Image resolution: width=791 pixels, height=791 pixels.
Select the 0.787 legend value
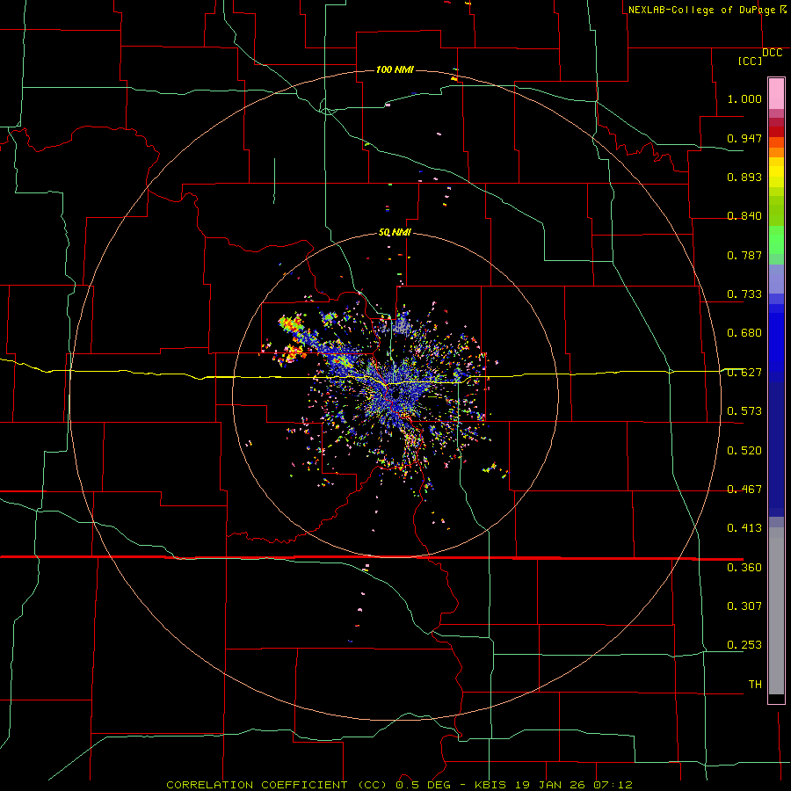[744, 255]
